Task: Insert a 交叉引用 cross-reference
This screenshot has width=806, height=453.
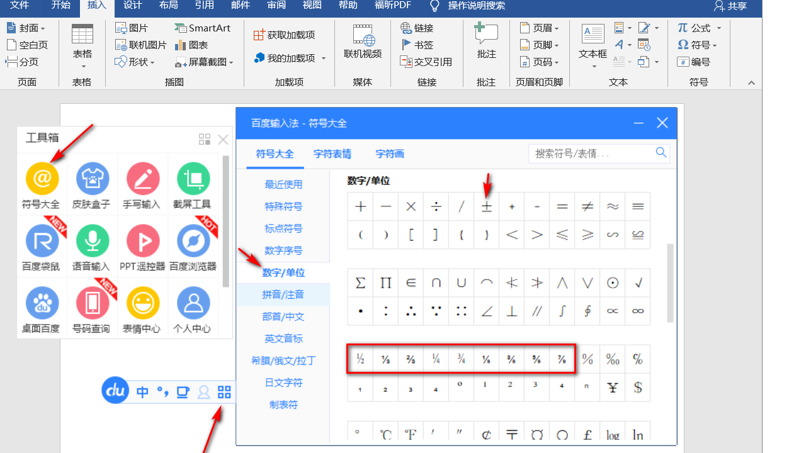Action: coord(426,62)
